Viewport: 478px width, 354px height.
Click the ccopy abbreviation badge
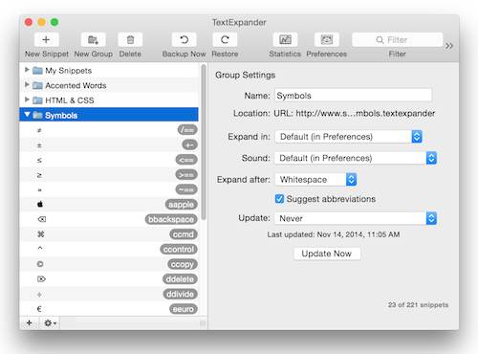183,264
